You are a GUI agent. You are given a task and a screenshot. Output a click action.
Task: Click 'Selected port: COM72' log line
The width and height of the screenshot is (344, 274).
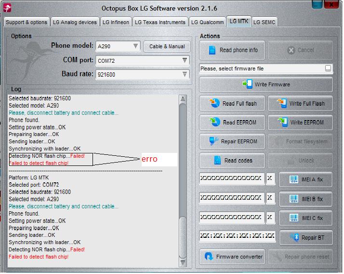34,185
